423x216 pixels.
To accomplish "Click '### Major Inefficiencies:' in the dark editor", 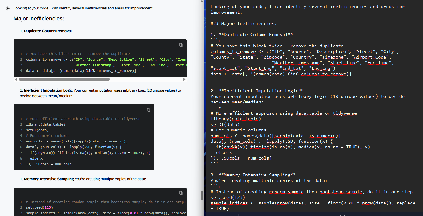I will [244, 23].
